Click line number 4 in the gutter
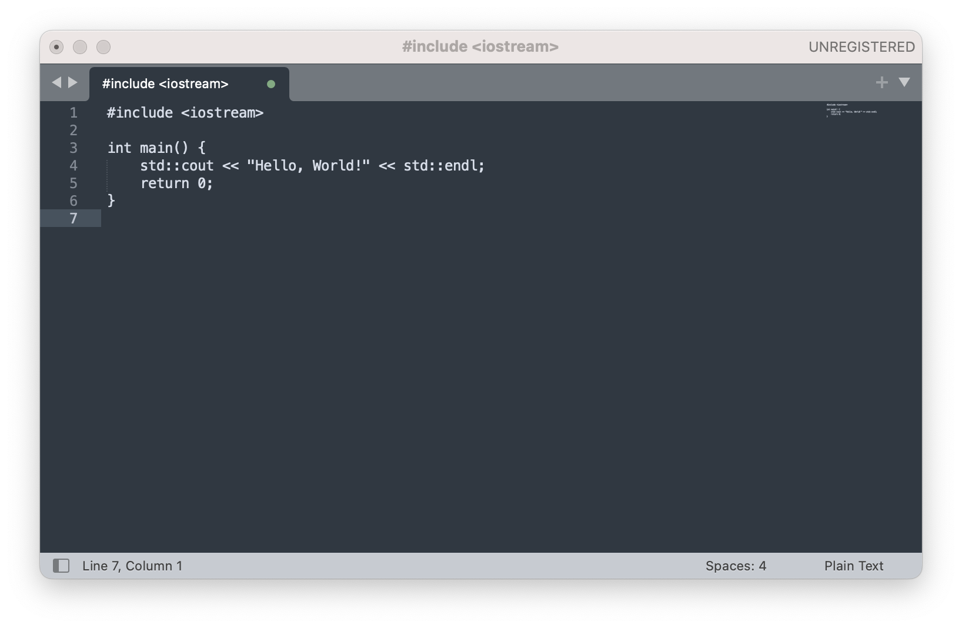 click(74, 166)
